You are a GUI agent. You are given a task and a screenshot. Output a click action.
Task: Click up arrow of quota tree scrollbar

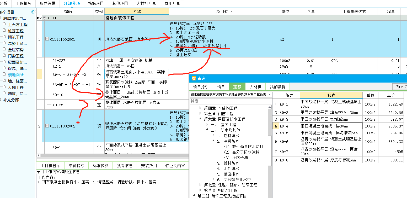click(x=270, y=107)
